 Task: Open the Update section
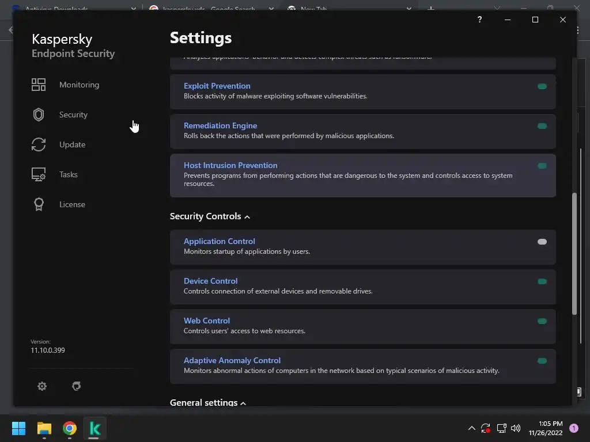72,144
